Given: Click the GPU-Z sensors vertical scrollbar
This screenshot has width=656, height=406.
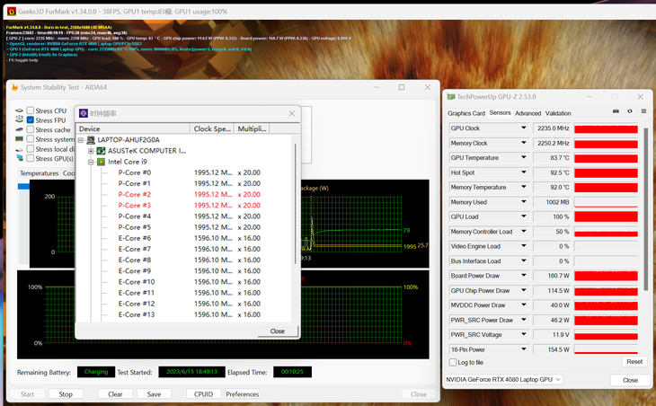Looking at the screenshot, I should pos(645,209).
